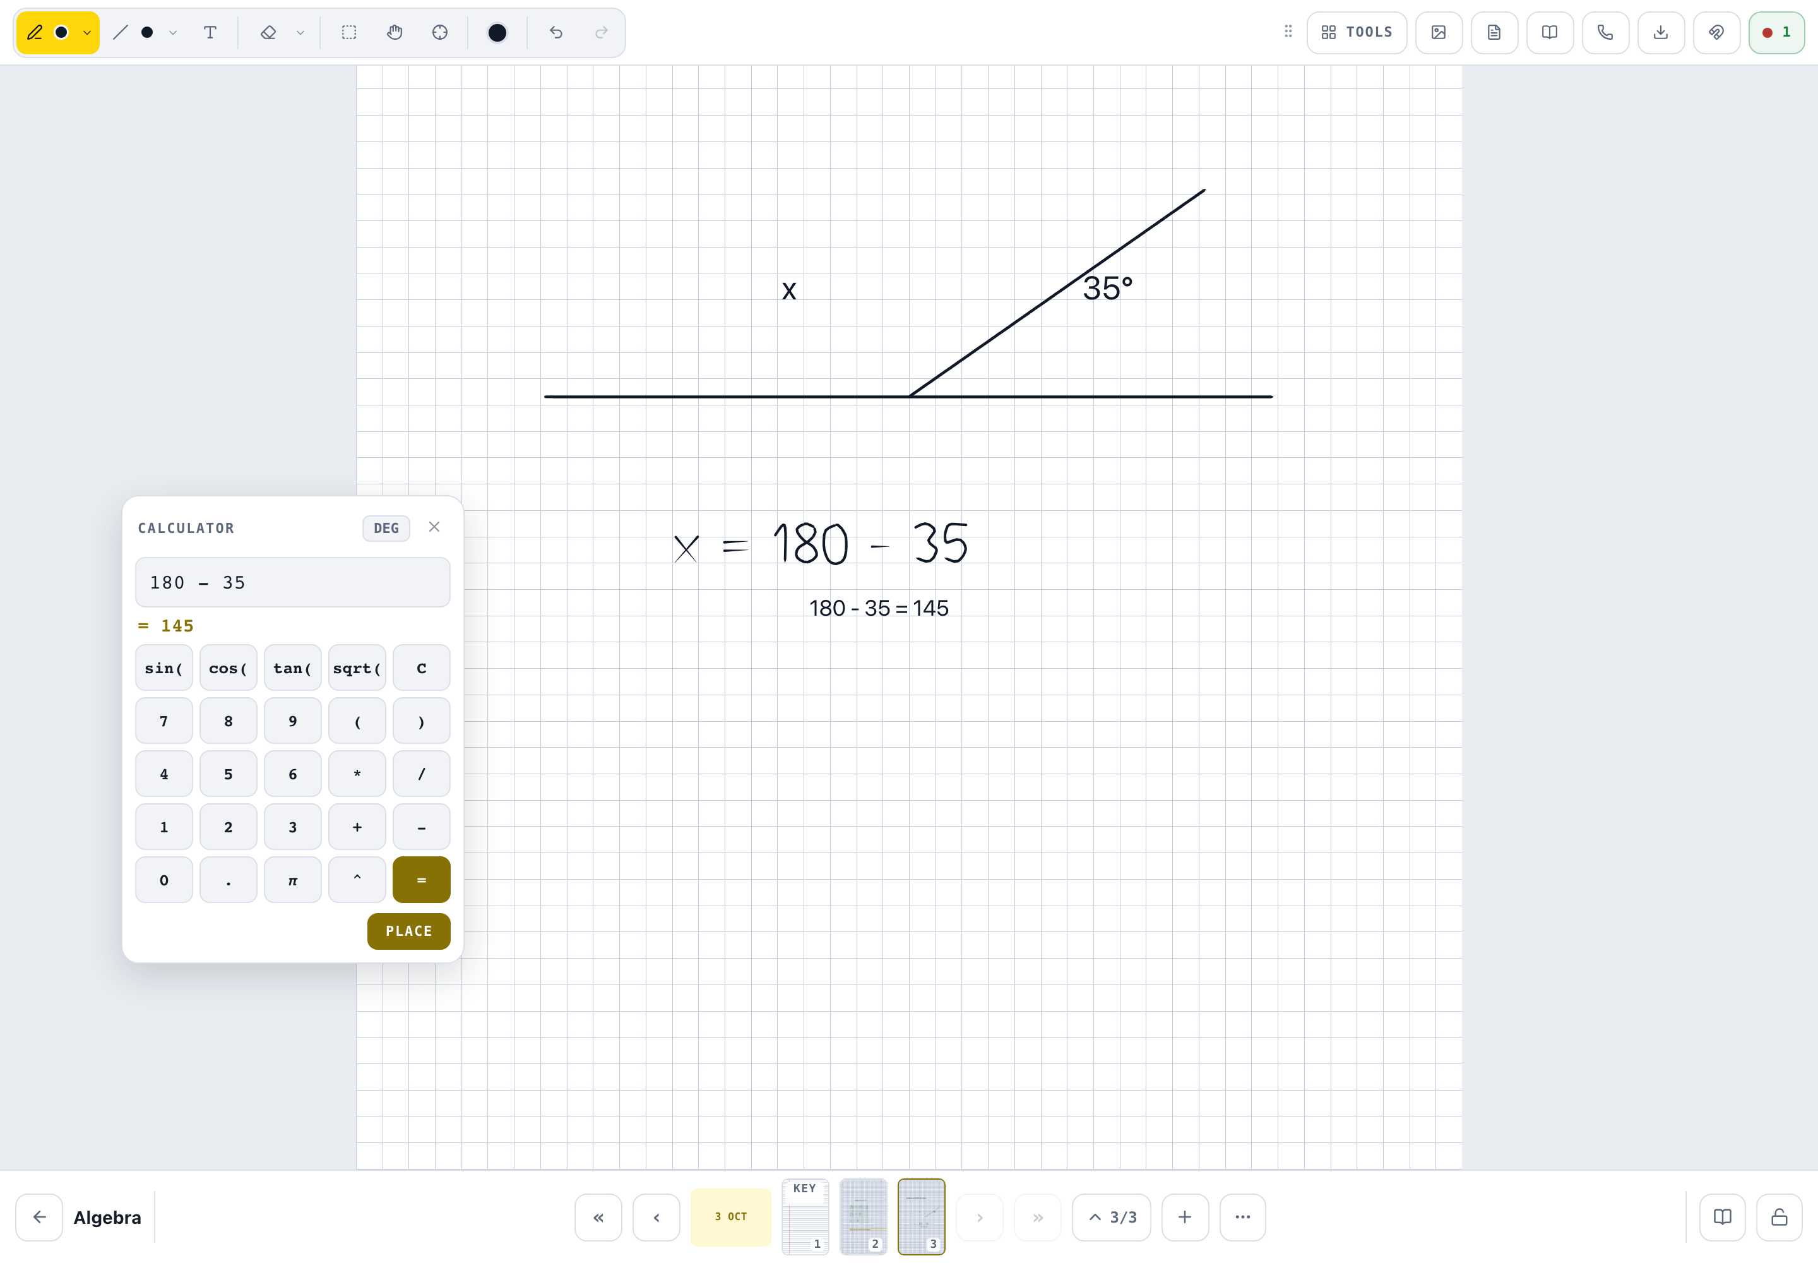Select the laser pointer target tool

point(440,32)
